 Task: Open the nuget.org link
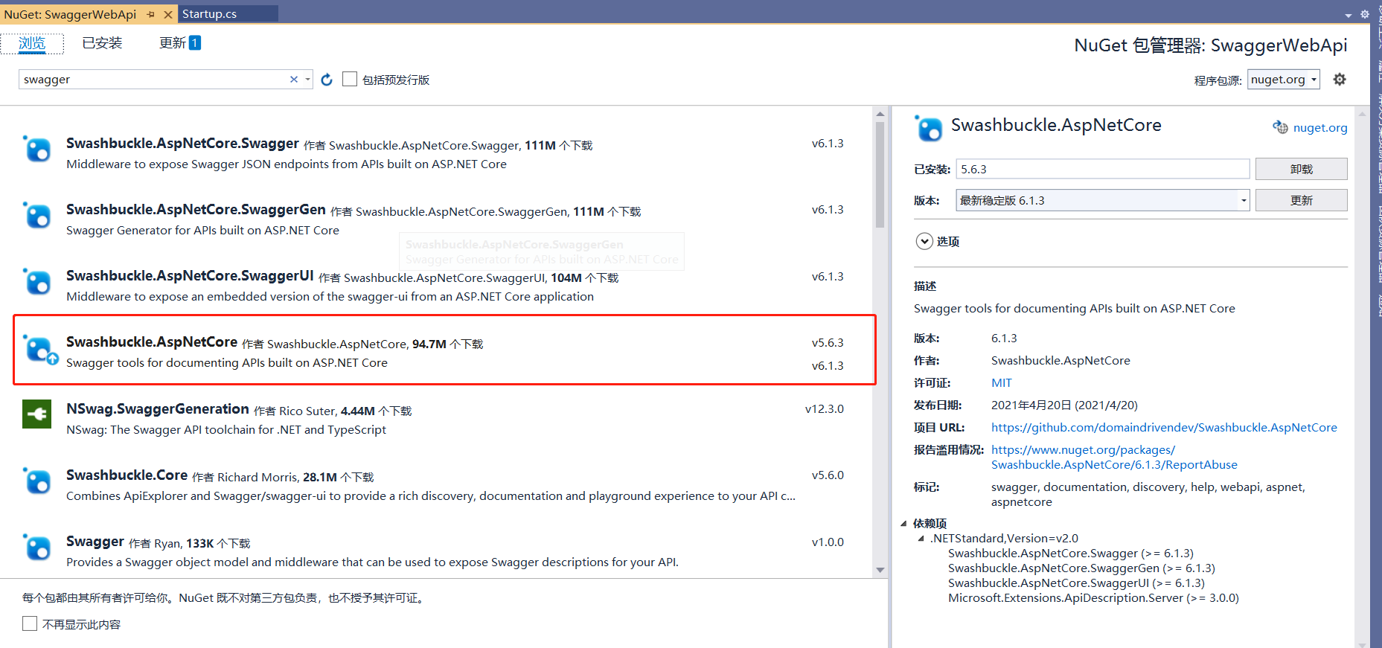point(1319,127)
